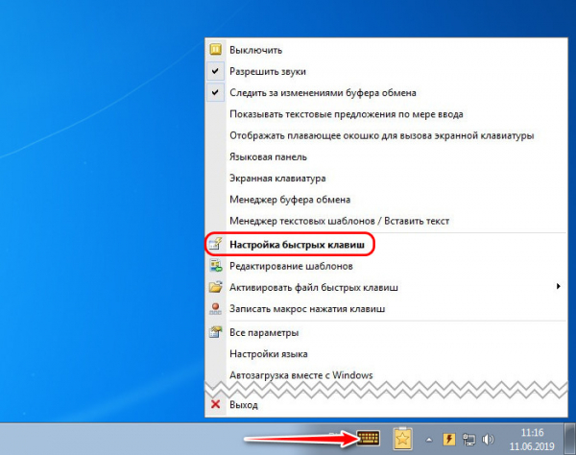
Task: Click the Все параметры settings icon
Action: [x=216, y=332]
